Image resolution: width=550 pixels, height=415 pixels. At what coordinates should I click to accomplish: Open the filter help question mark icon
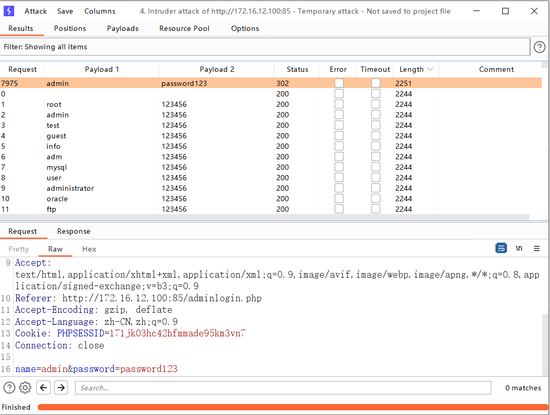coord(540,47)
